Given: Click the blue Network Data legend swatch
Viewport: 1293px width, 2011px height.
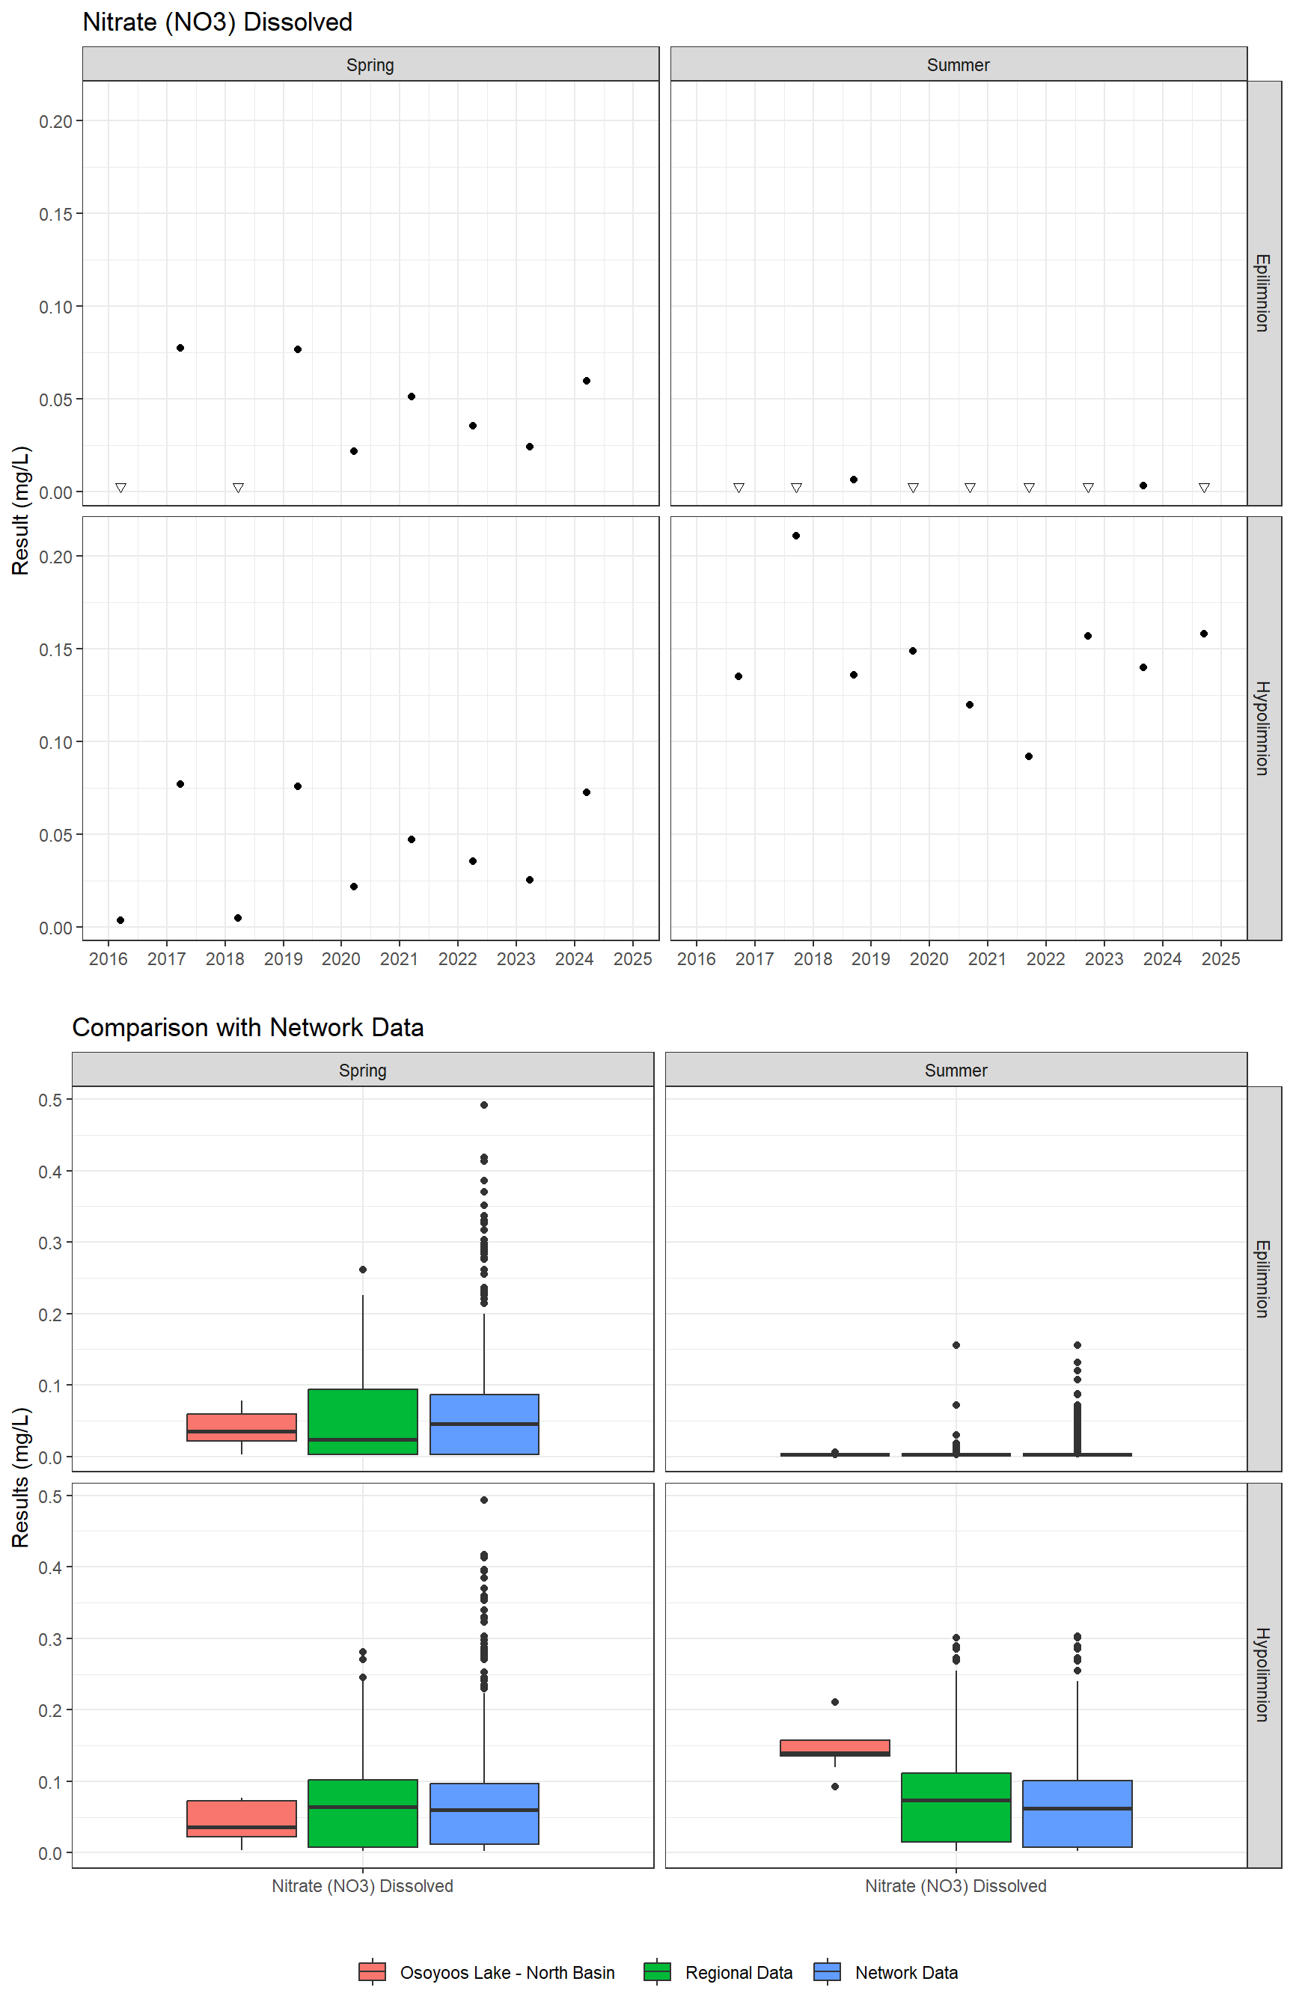Looking at the screenshot, I should pos(827,1971).
